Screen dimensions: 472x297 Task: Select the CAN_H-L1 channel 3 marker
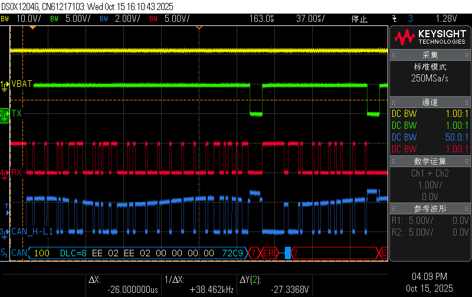[x=5, y=232]
